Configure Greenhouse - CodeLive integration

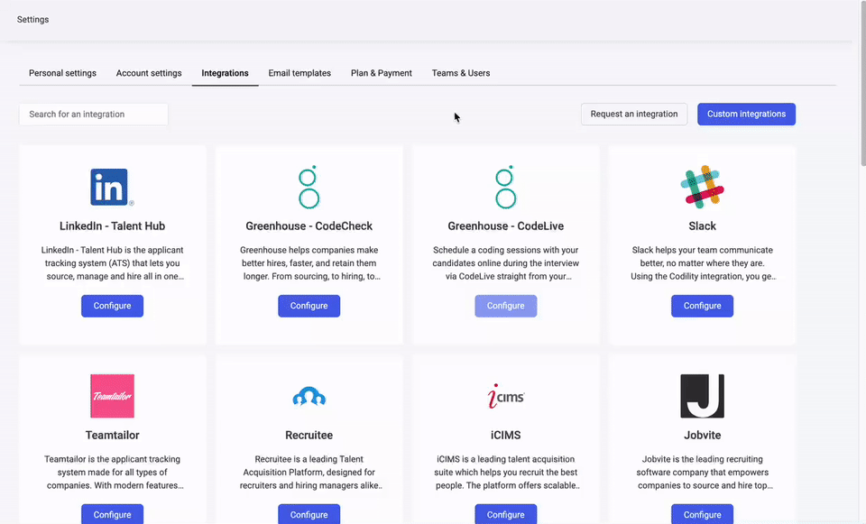click(505, 306)
